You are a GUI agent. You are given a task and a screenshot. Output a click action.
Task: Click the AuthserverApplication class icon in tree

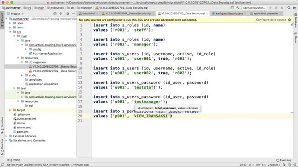(30, 54)
